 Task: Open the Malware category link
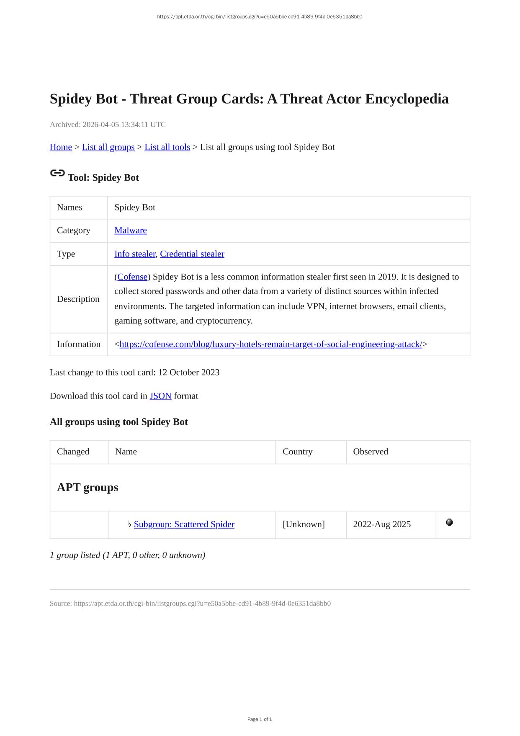[x=131, y=230]
